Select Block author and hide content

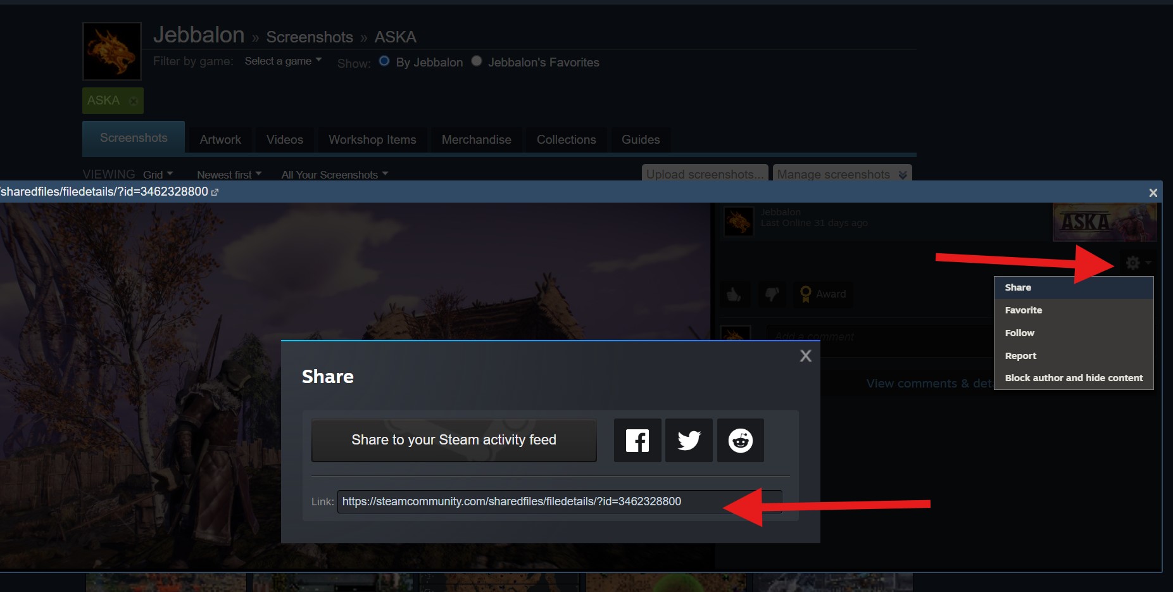(x=1074, y=378)
